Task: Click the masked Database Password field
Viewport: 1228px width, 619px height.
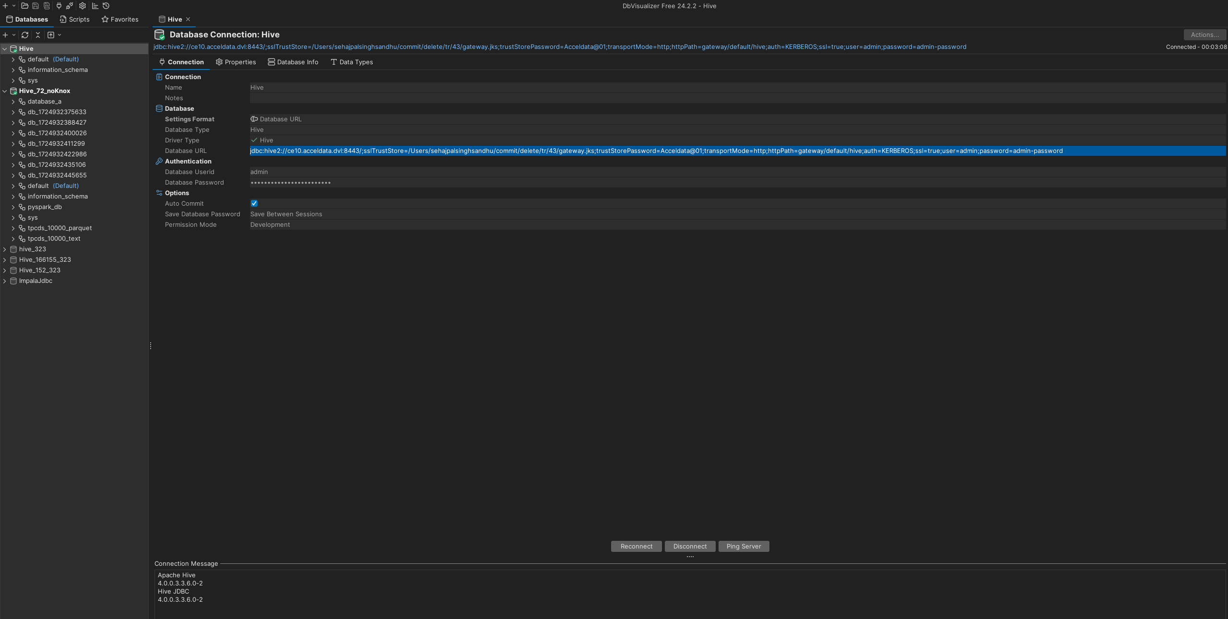Action: pyautogui.click(x=738, y=183)
